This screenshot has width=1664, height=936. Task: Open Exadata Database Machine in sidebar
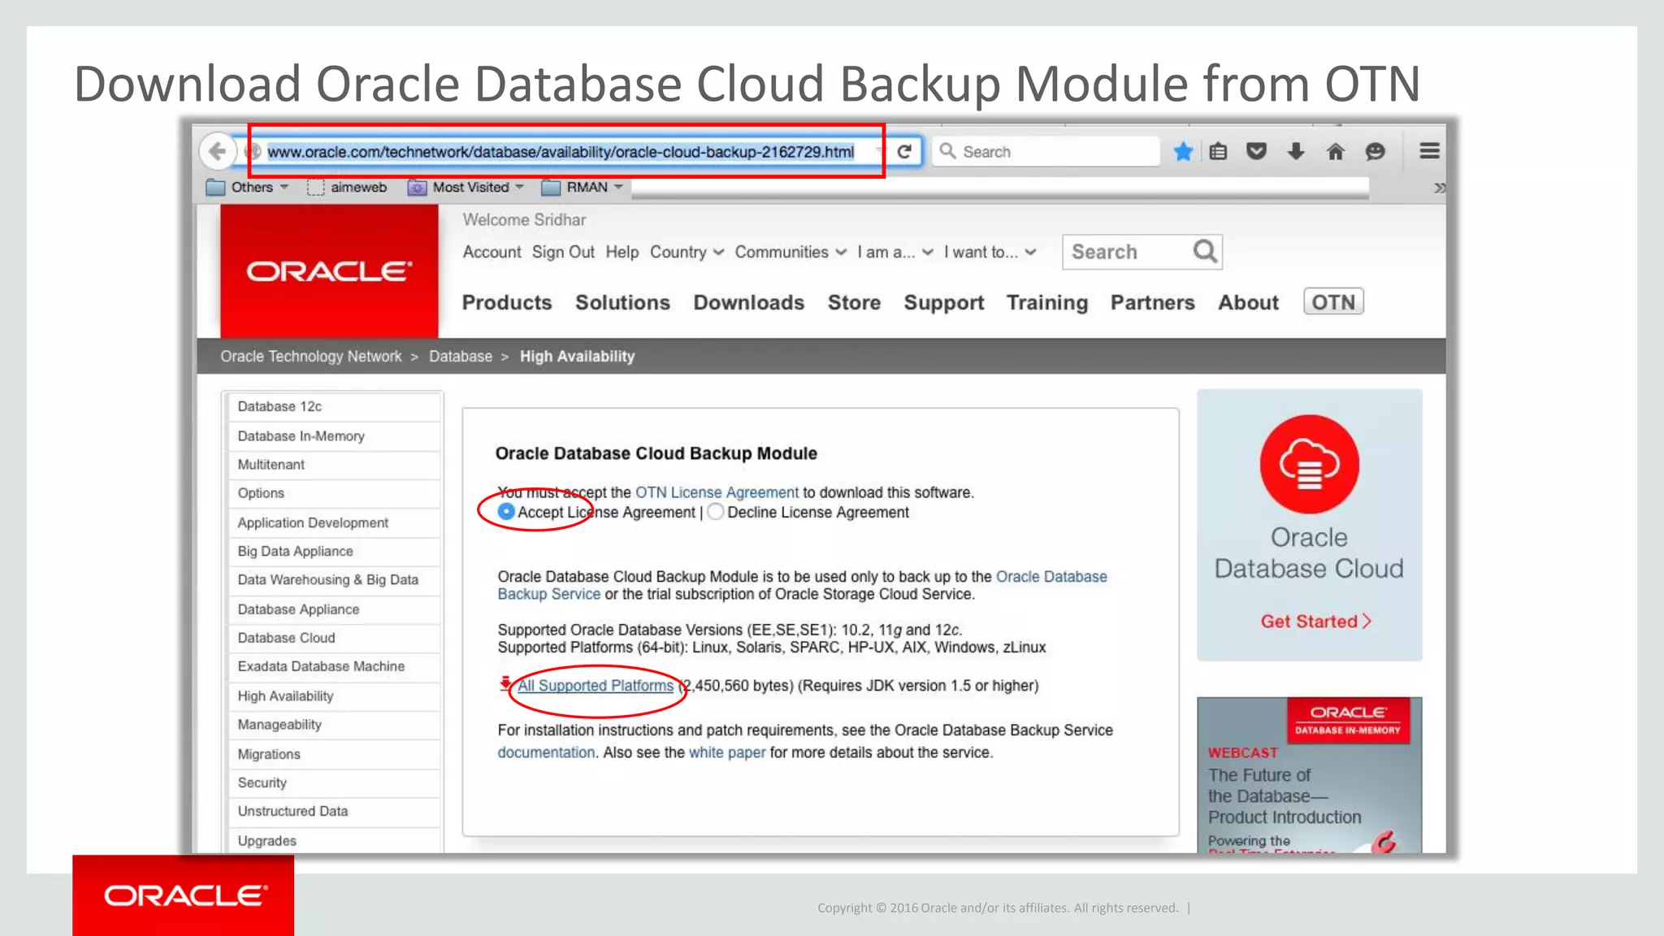point(336,666)
